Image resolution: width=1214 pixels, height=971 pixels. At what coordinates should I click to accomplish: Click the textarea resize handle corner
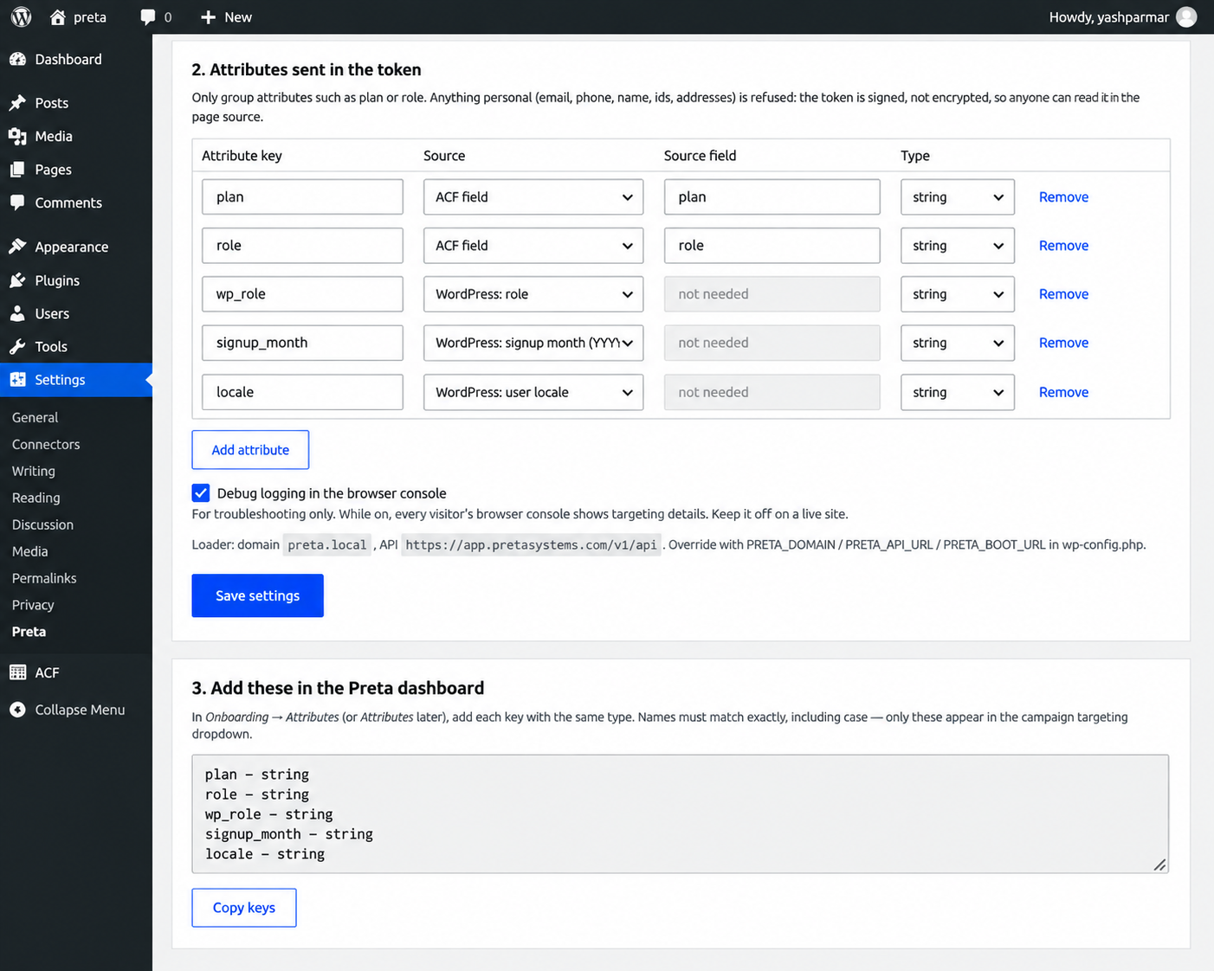point(1160,865)
